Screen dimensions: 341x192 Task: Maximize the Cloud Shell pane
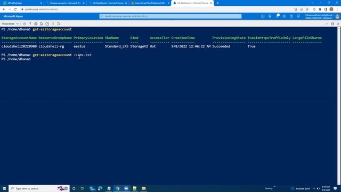(332, 23)
